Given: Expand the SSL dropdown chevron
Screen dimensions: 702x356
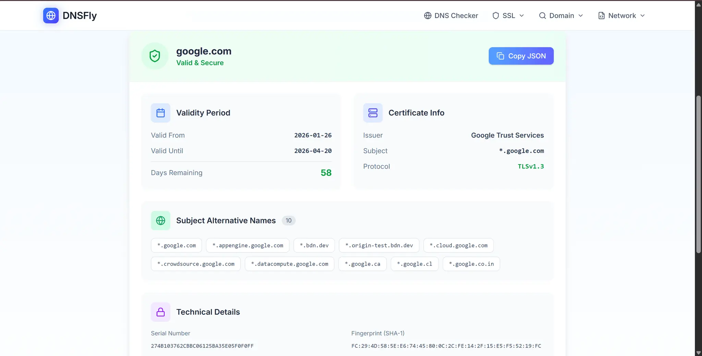Looking at the screenshot, I should point(522,15).
